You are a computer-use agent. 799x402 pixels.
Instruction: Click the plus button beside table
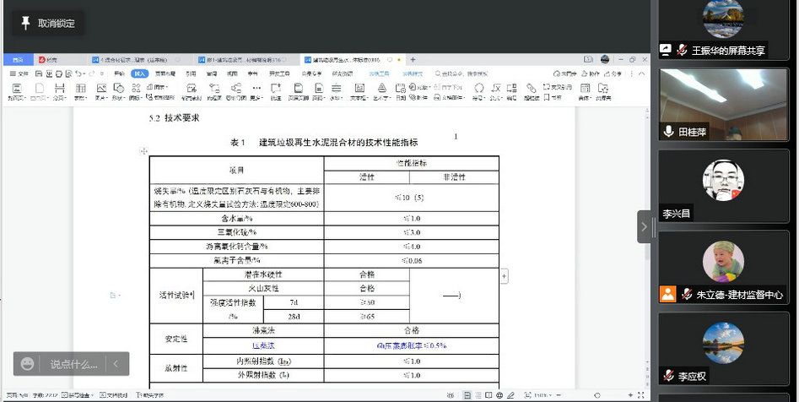505,276
